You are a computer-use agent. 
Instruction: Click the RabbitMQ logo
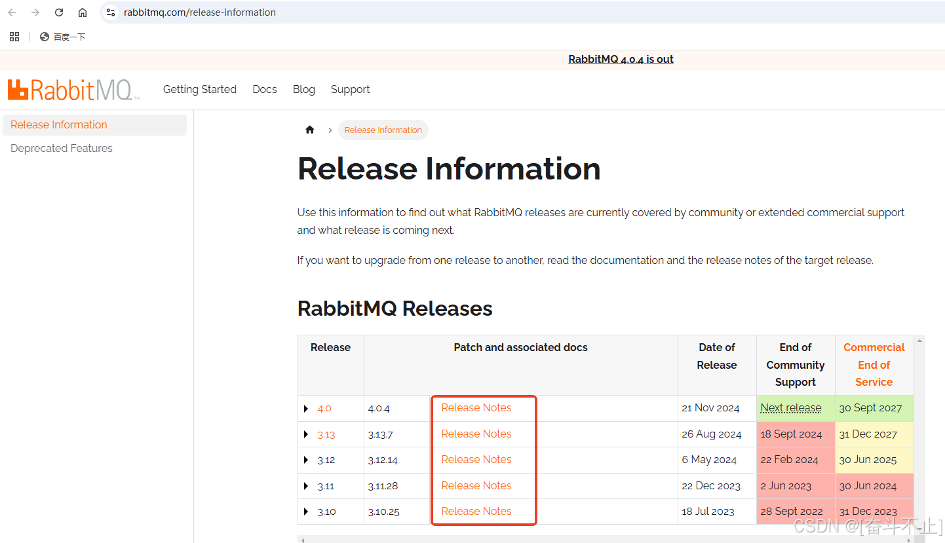click(73, 90)
